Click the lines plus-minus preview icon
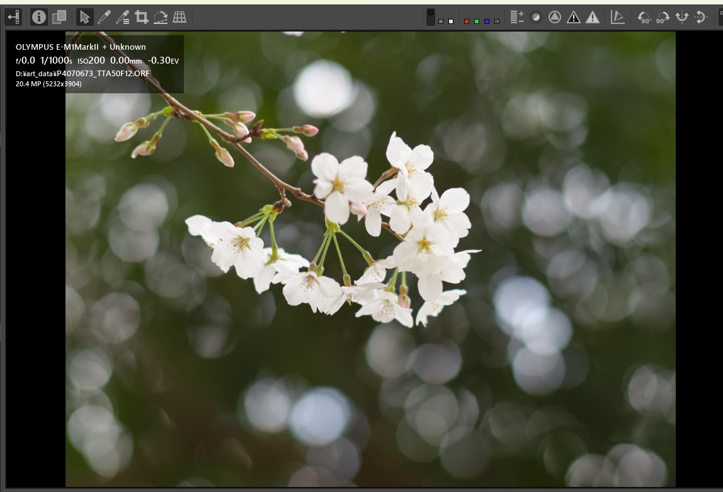 [x=517, y=18]
